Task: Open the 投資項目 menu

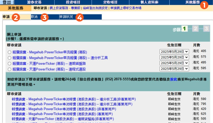Action: [x=73, y=2]
